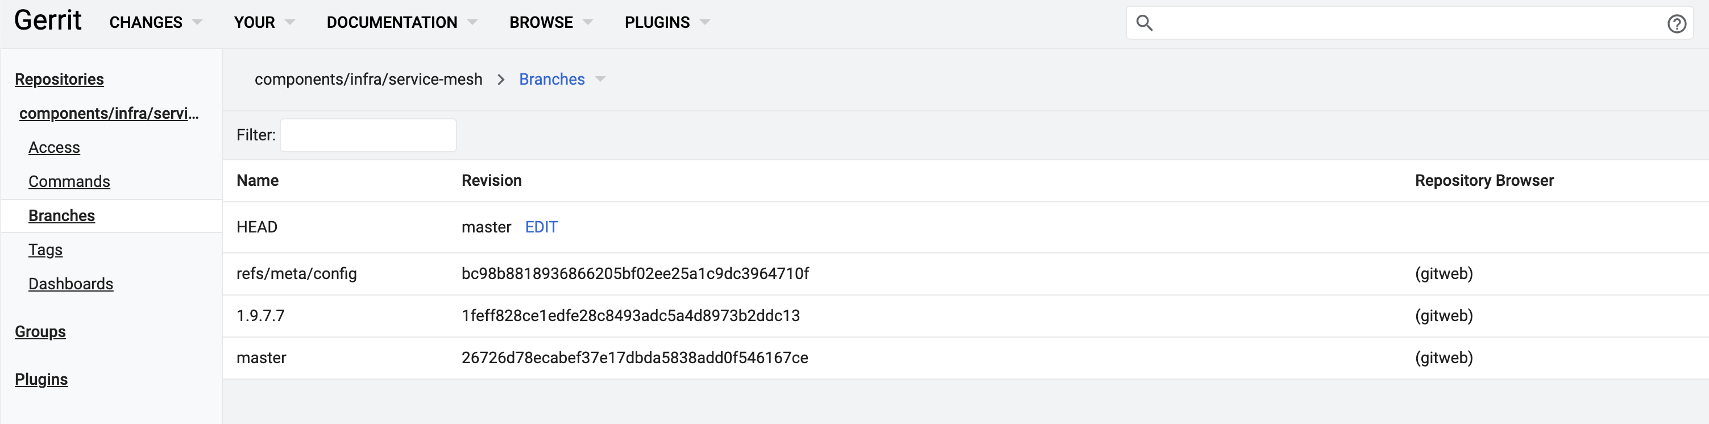The width and height of the screenshot is (1709, 424).
Task: Click the main search input box
Action: (1410, 23)
